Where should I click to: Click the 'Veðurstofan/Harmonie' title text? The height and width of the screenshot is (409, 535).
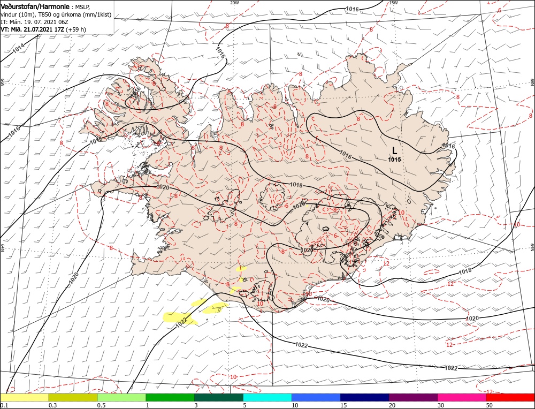point(36,7)
